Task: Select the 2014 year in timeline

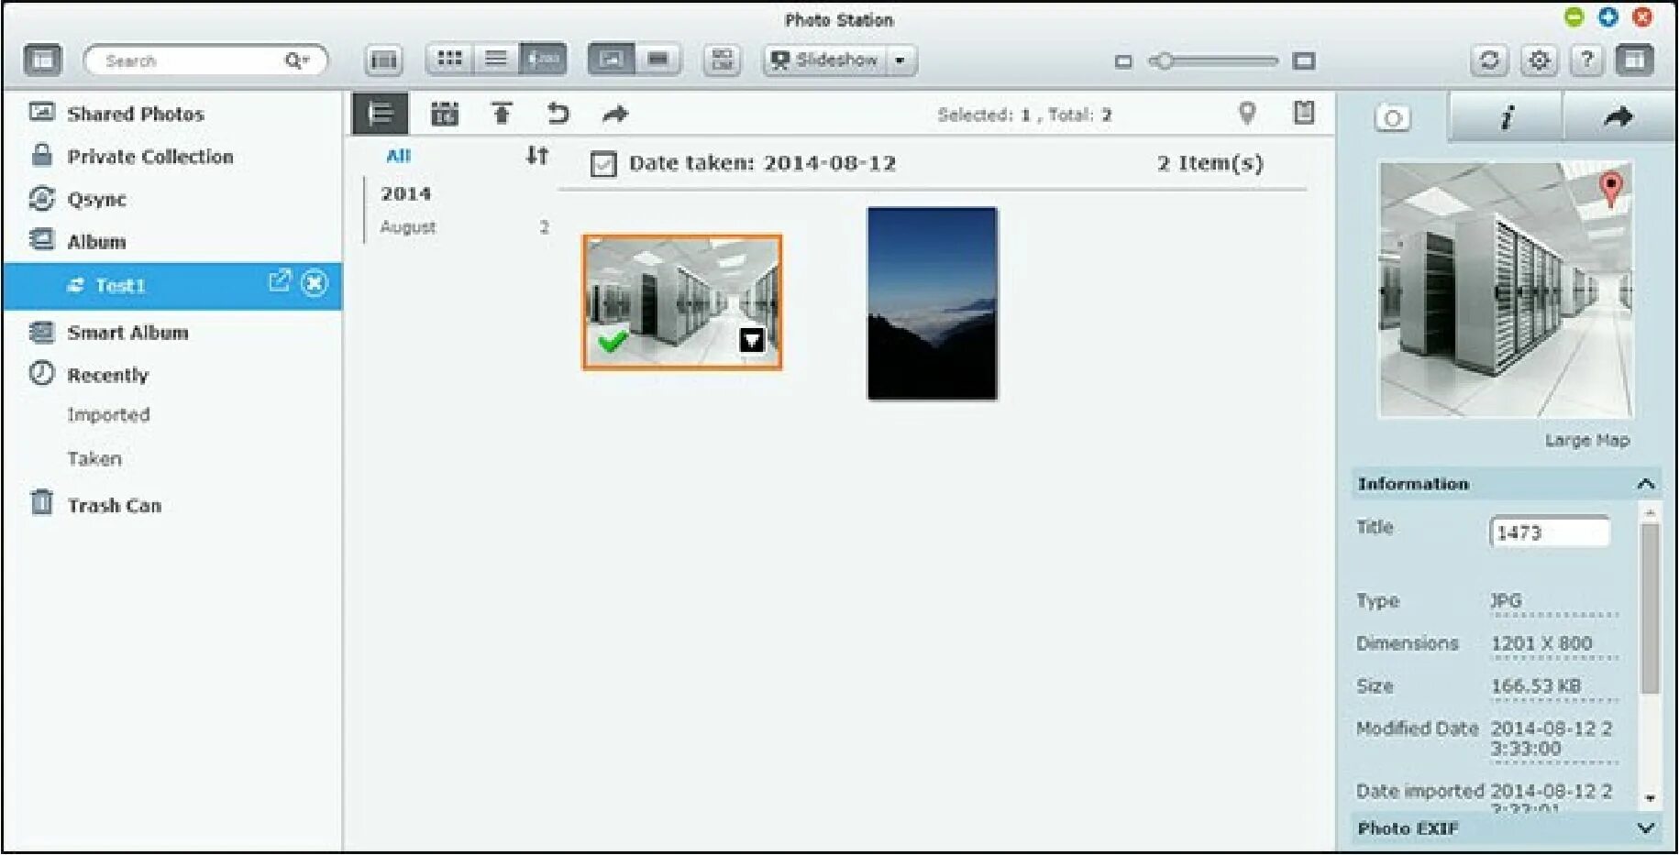Action: point(406,193)
